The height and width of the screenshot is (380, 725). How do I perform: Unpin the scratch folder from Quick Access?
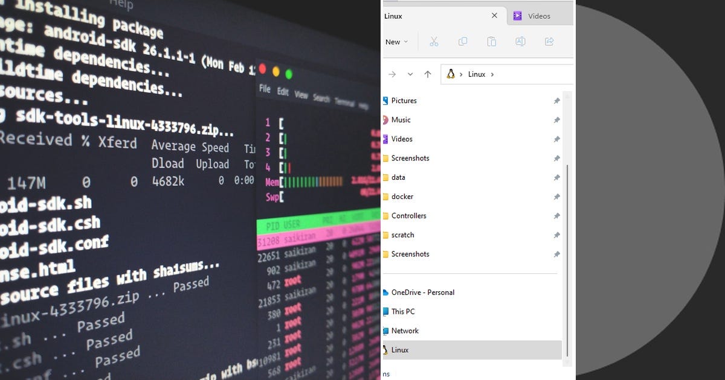(x=556, y=235)
